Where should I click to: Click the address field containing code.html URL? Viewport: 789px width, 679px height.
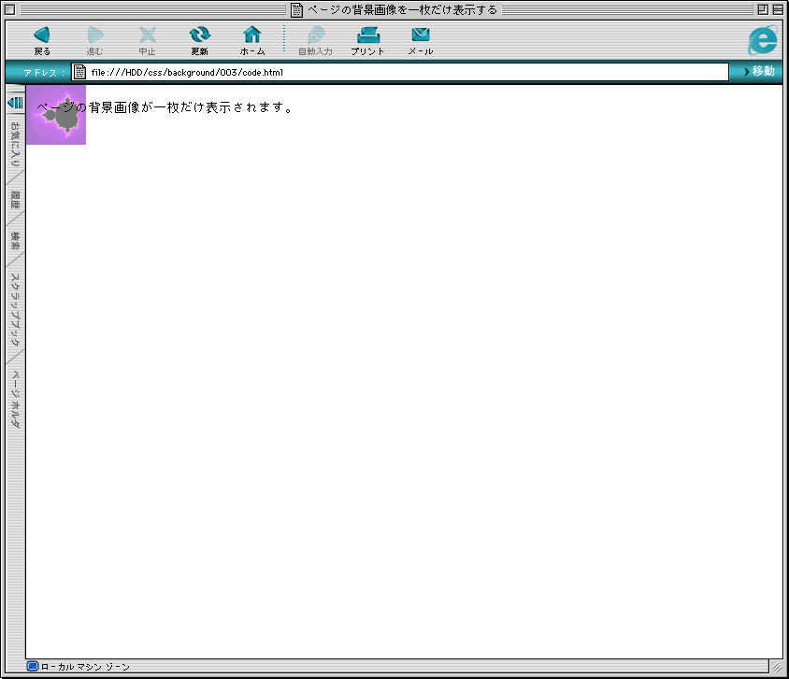(402, 72)
